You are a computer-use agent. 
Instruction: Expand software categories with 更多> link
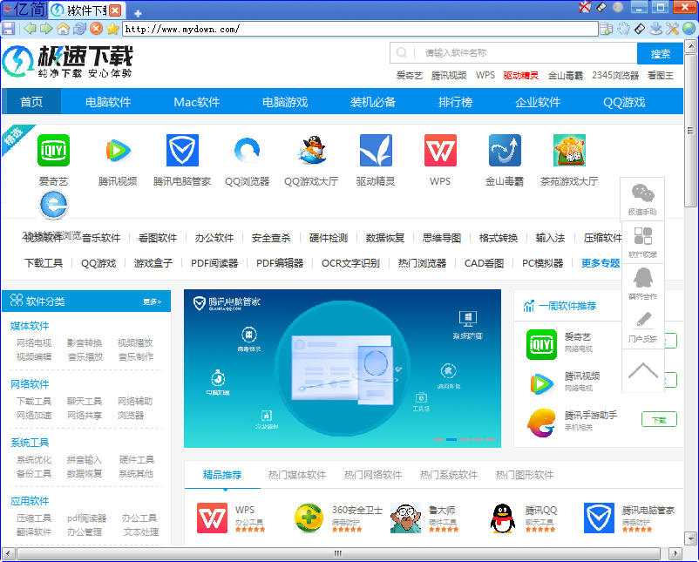[x=152, y=301]
